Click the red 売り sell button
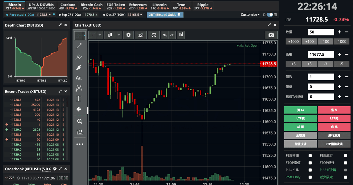This screenshot has width=353, height=185. point(334,110)
